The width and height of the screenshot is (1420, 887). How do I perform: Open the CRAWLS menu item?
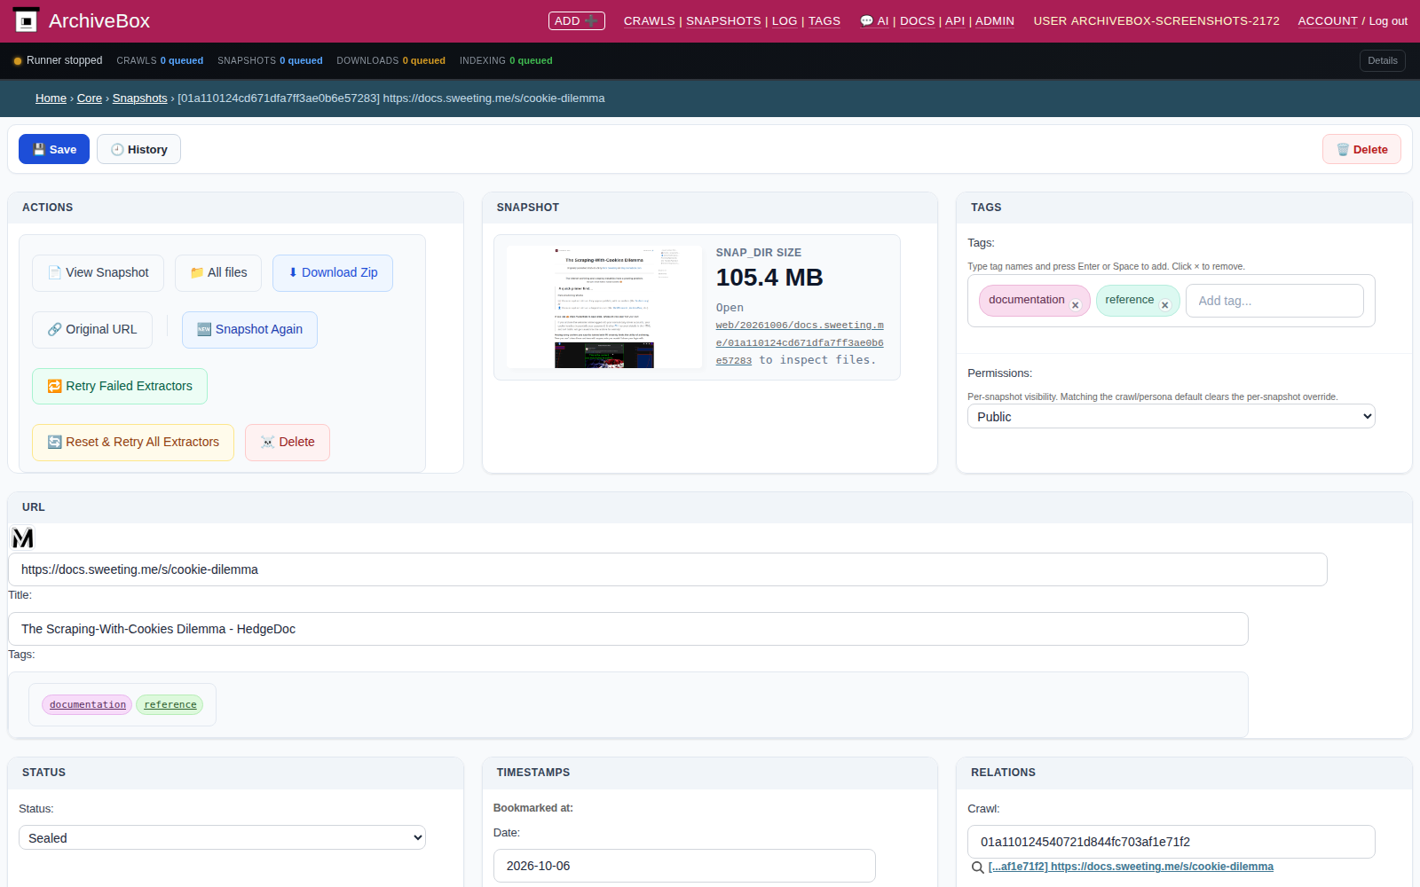coord(650,21)
